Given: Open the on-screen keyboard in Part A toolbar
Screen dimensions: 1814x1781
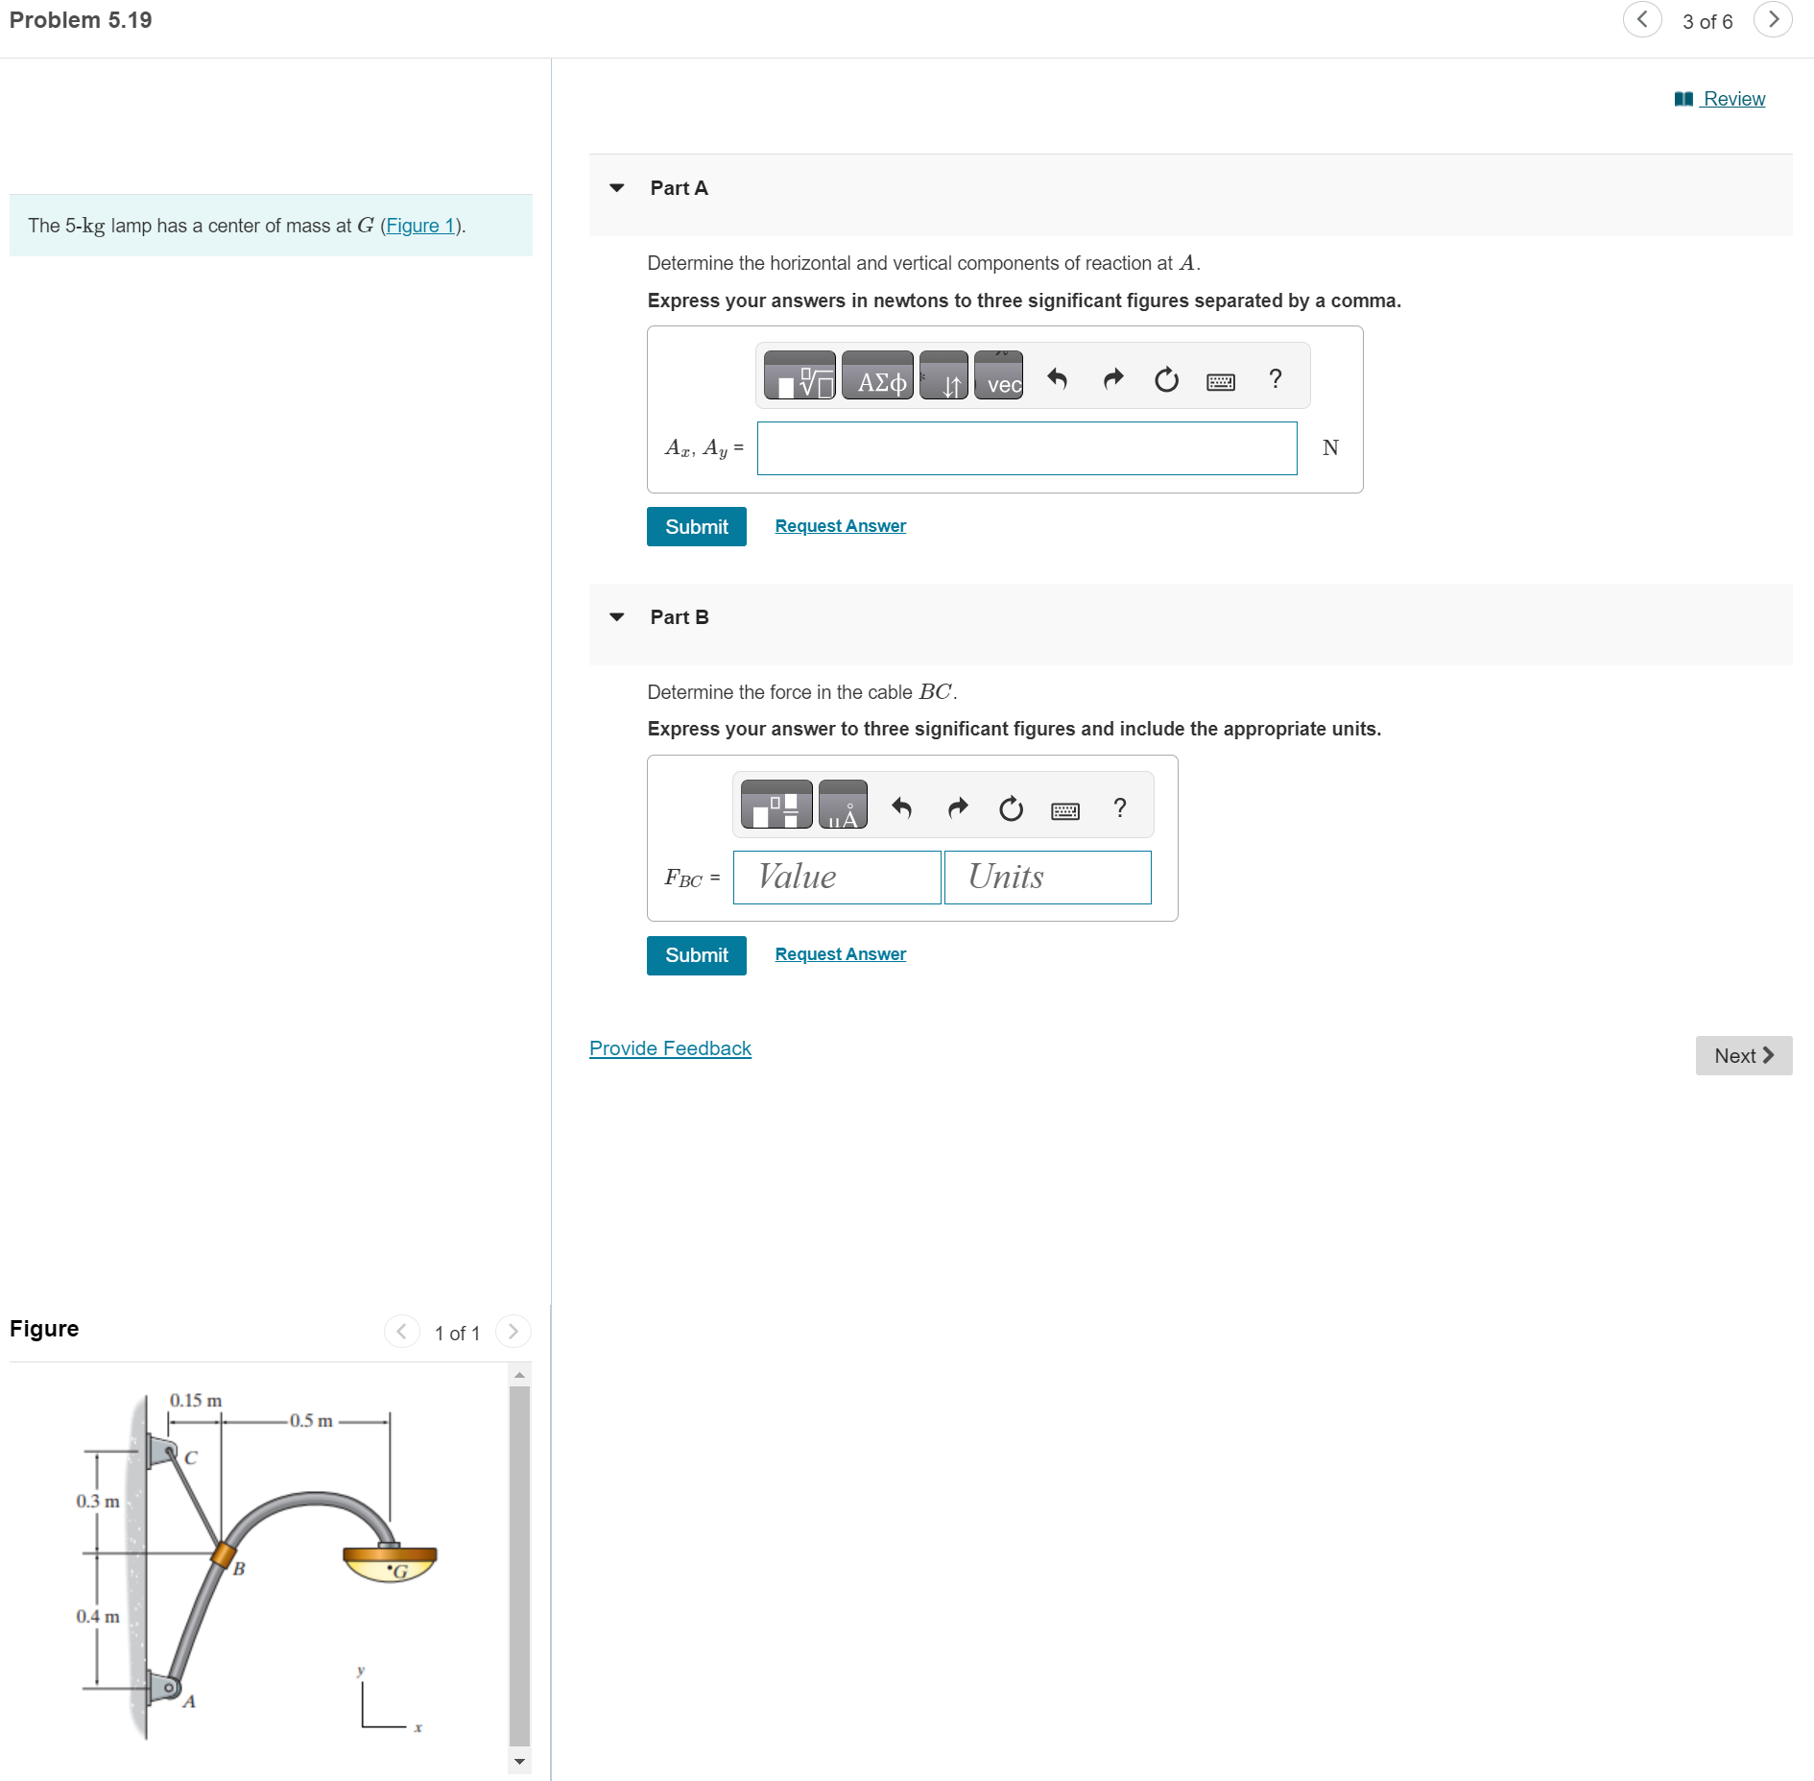Looking at the screenshot, I should coord(1220,380).
